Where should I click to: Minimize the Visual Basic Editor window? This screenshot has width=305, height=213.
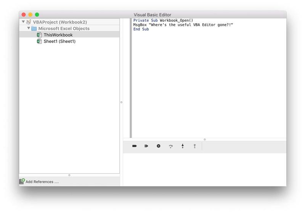(x=30, y=15)
